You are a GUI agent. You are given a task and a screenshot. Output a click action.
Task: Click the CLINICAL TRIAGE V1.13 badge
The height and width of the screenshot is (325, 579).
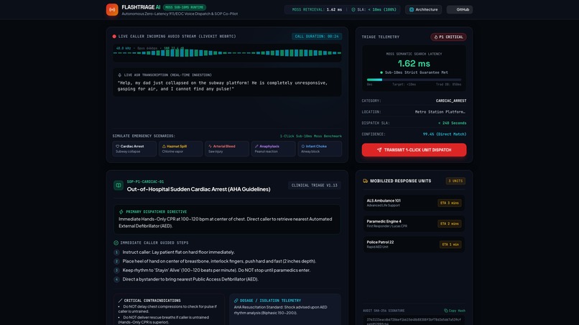314,185
